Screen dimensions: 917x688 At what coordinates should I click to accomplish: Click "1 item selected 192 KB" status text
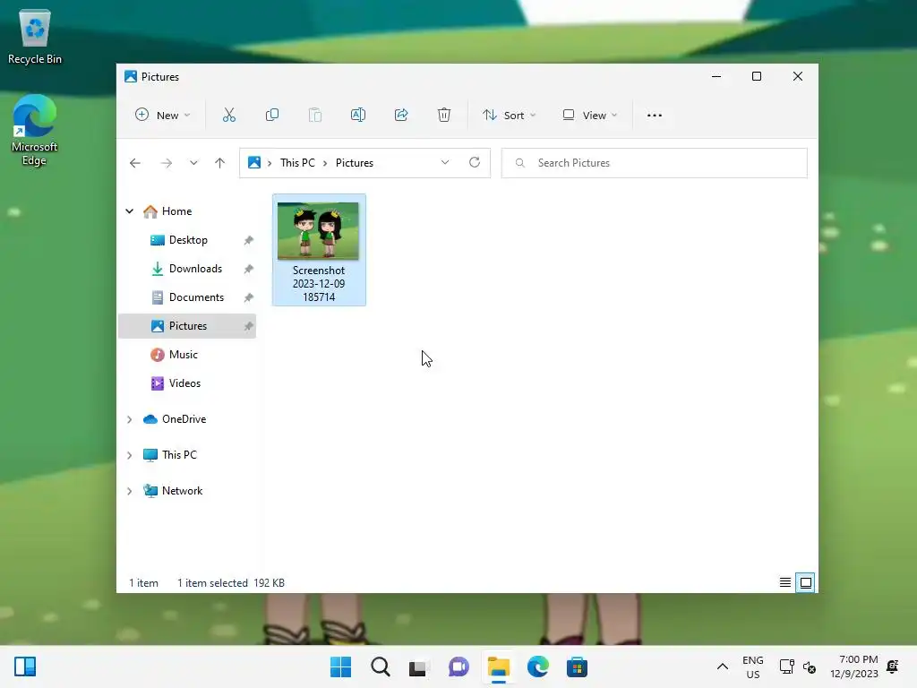point(231,583)
